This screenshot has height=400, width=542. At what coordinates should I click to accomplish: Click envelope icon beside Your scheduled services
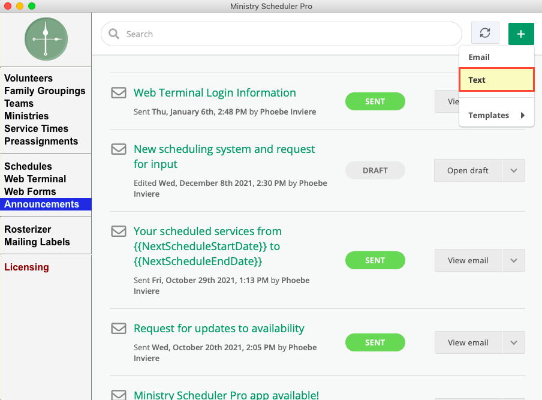[x=119, y=231]
